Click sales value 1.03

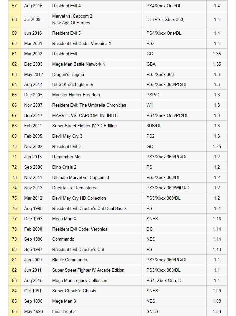tap(217, 311)
